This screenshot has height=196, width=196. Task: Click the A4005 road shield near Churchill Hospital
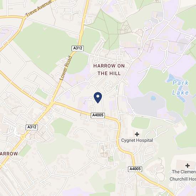pos(135,169)
